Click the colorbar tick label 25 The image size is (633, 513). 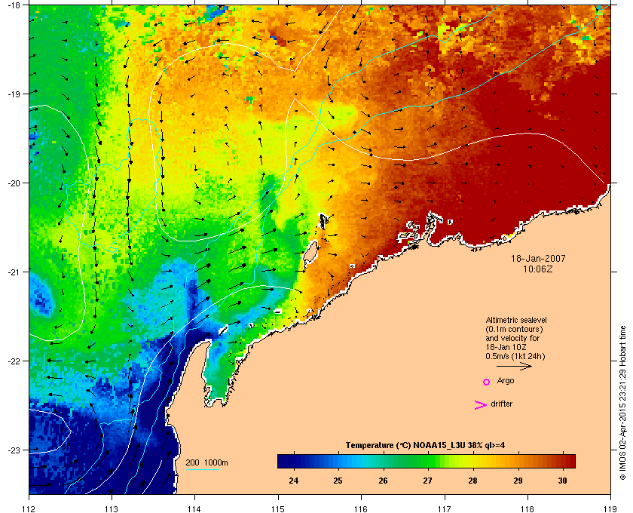[338, 481]
